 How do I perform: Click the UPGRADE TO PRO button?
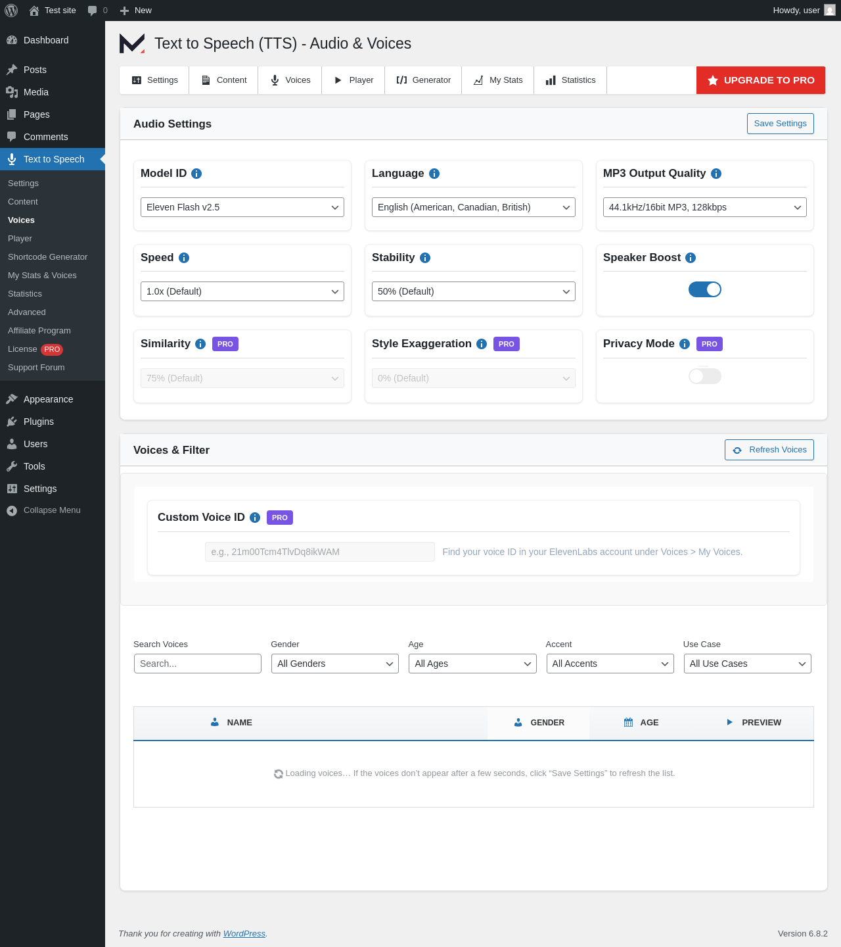[761, 80]
